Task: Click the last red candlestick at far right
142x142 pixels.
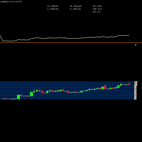Action: click(129, 84)
